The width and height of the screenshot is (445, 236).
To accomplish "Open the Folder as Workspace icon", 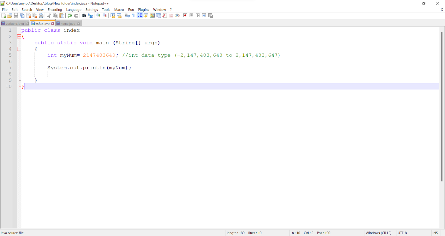I will [x=171, y=16].
